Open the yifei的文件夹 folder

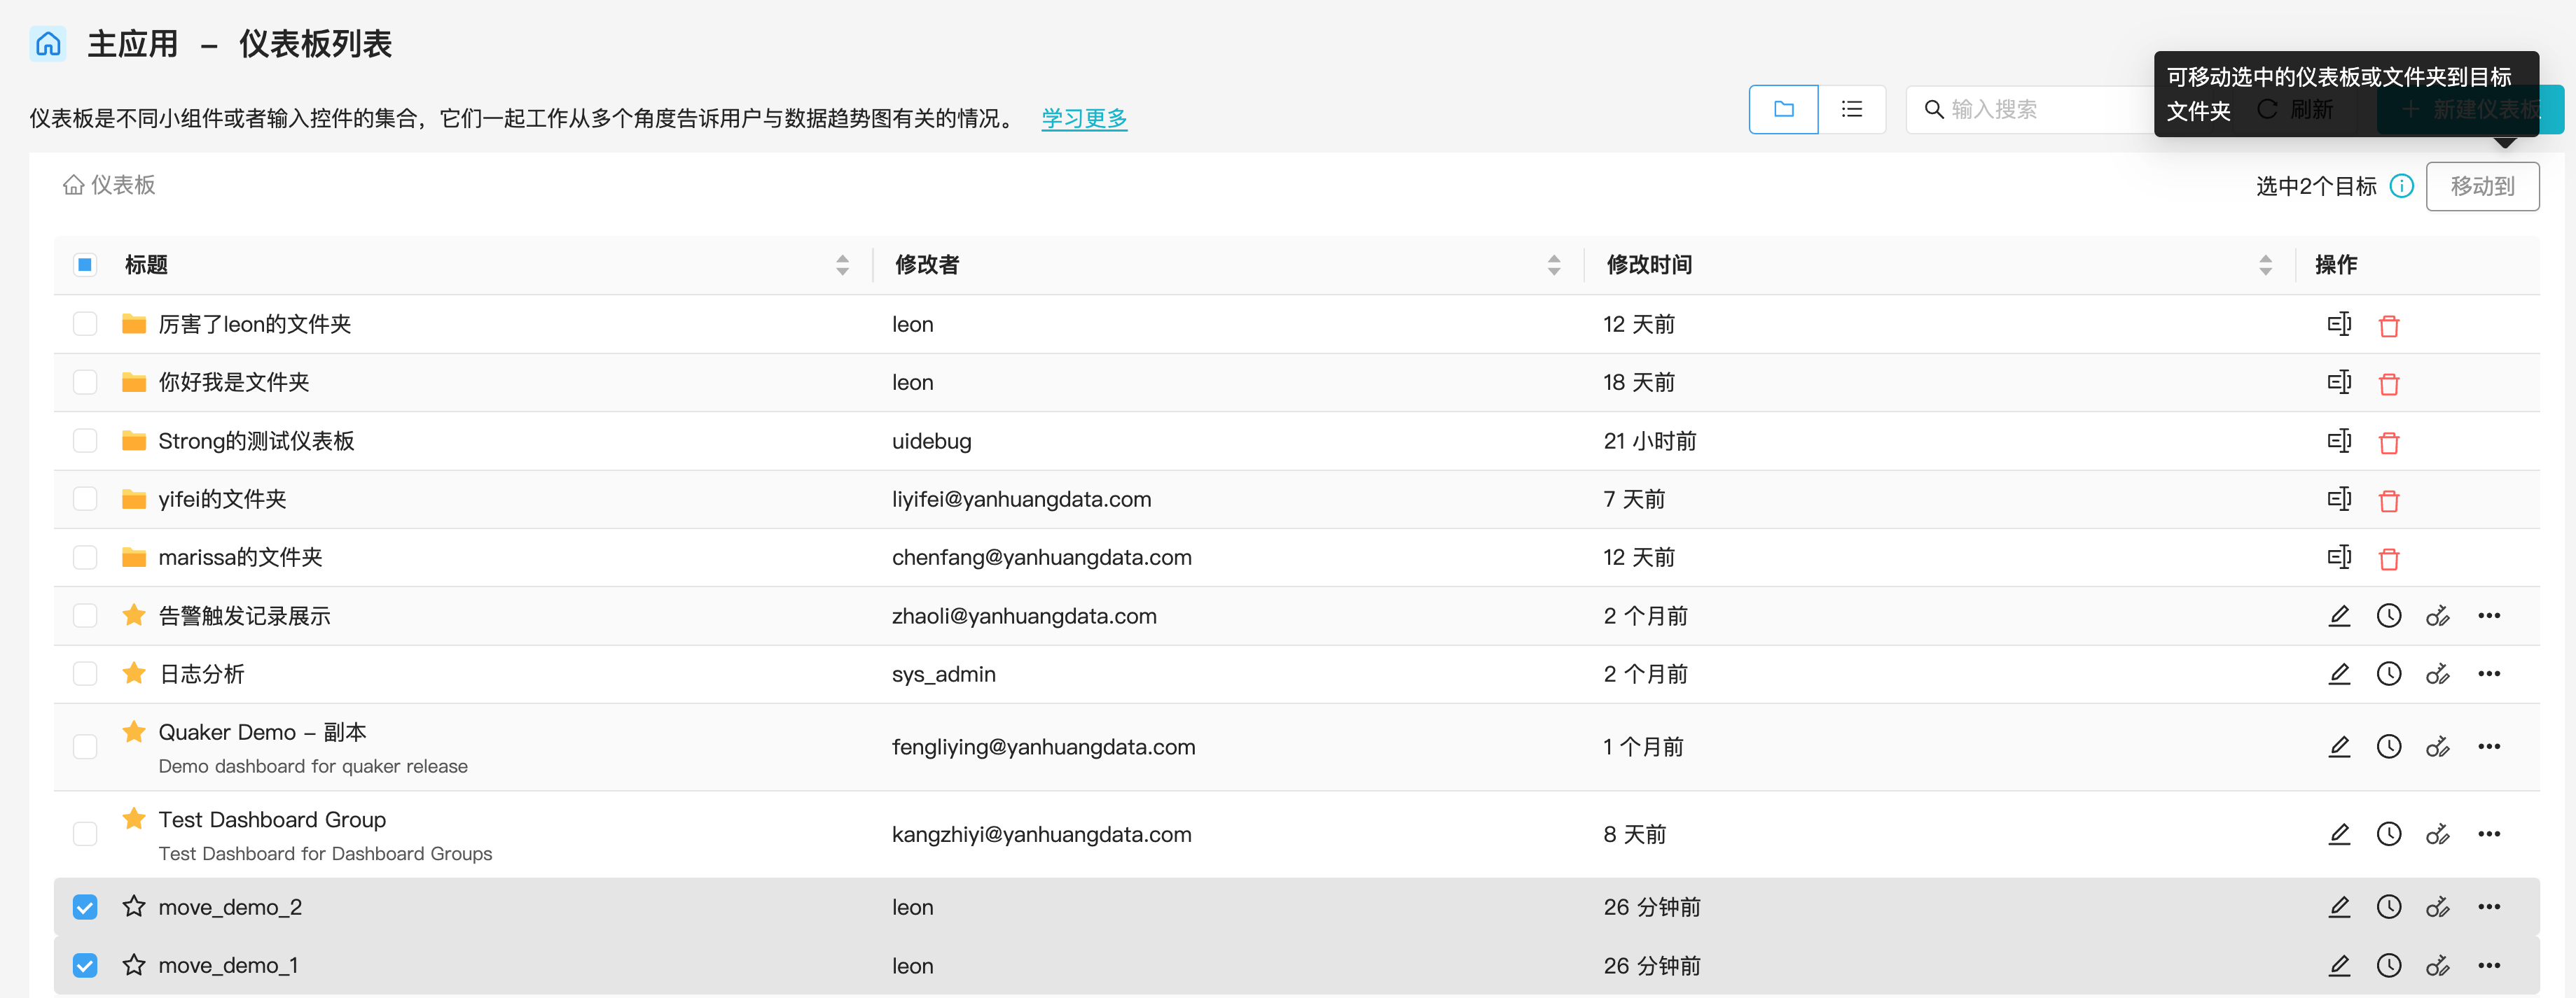(222, 498)
